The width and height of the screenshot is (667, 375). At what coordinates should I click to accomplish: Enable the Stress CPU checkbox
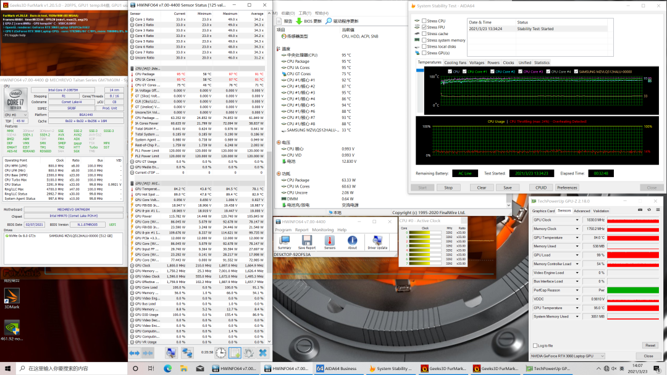(x=424, y=21)
